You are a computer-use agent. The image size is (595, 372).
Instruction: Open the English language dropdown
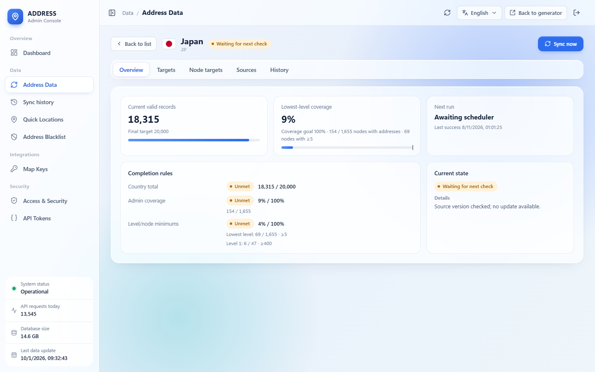(479, 13)
